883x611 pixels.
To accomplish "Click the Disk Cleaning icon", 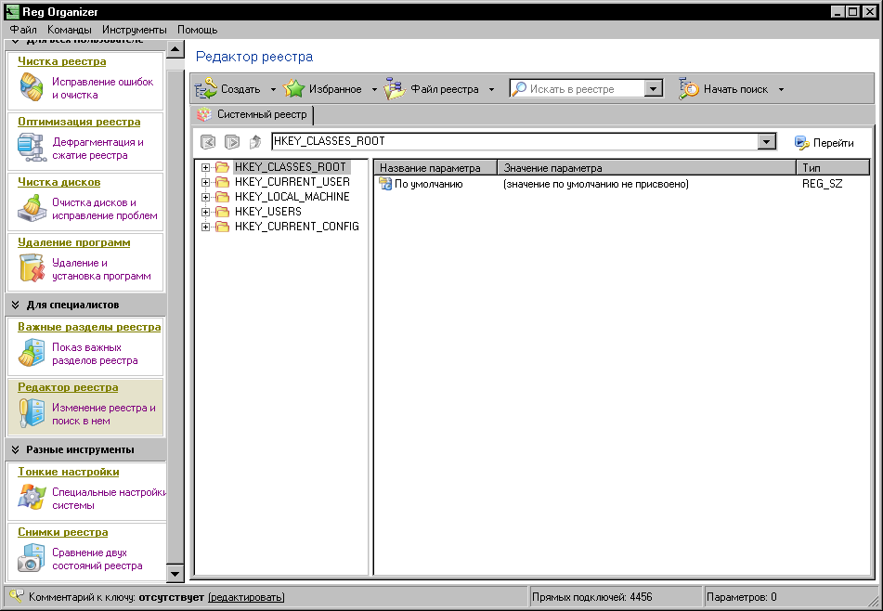I will coord(32,207).
